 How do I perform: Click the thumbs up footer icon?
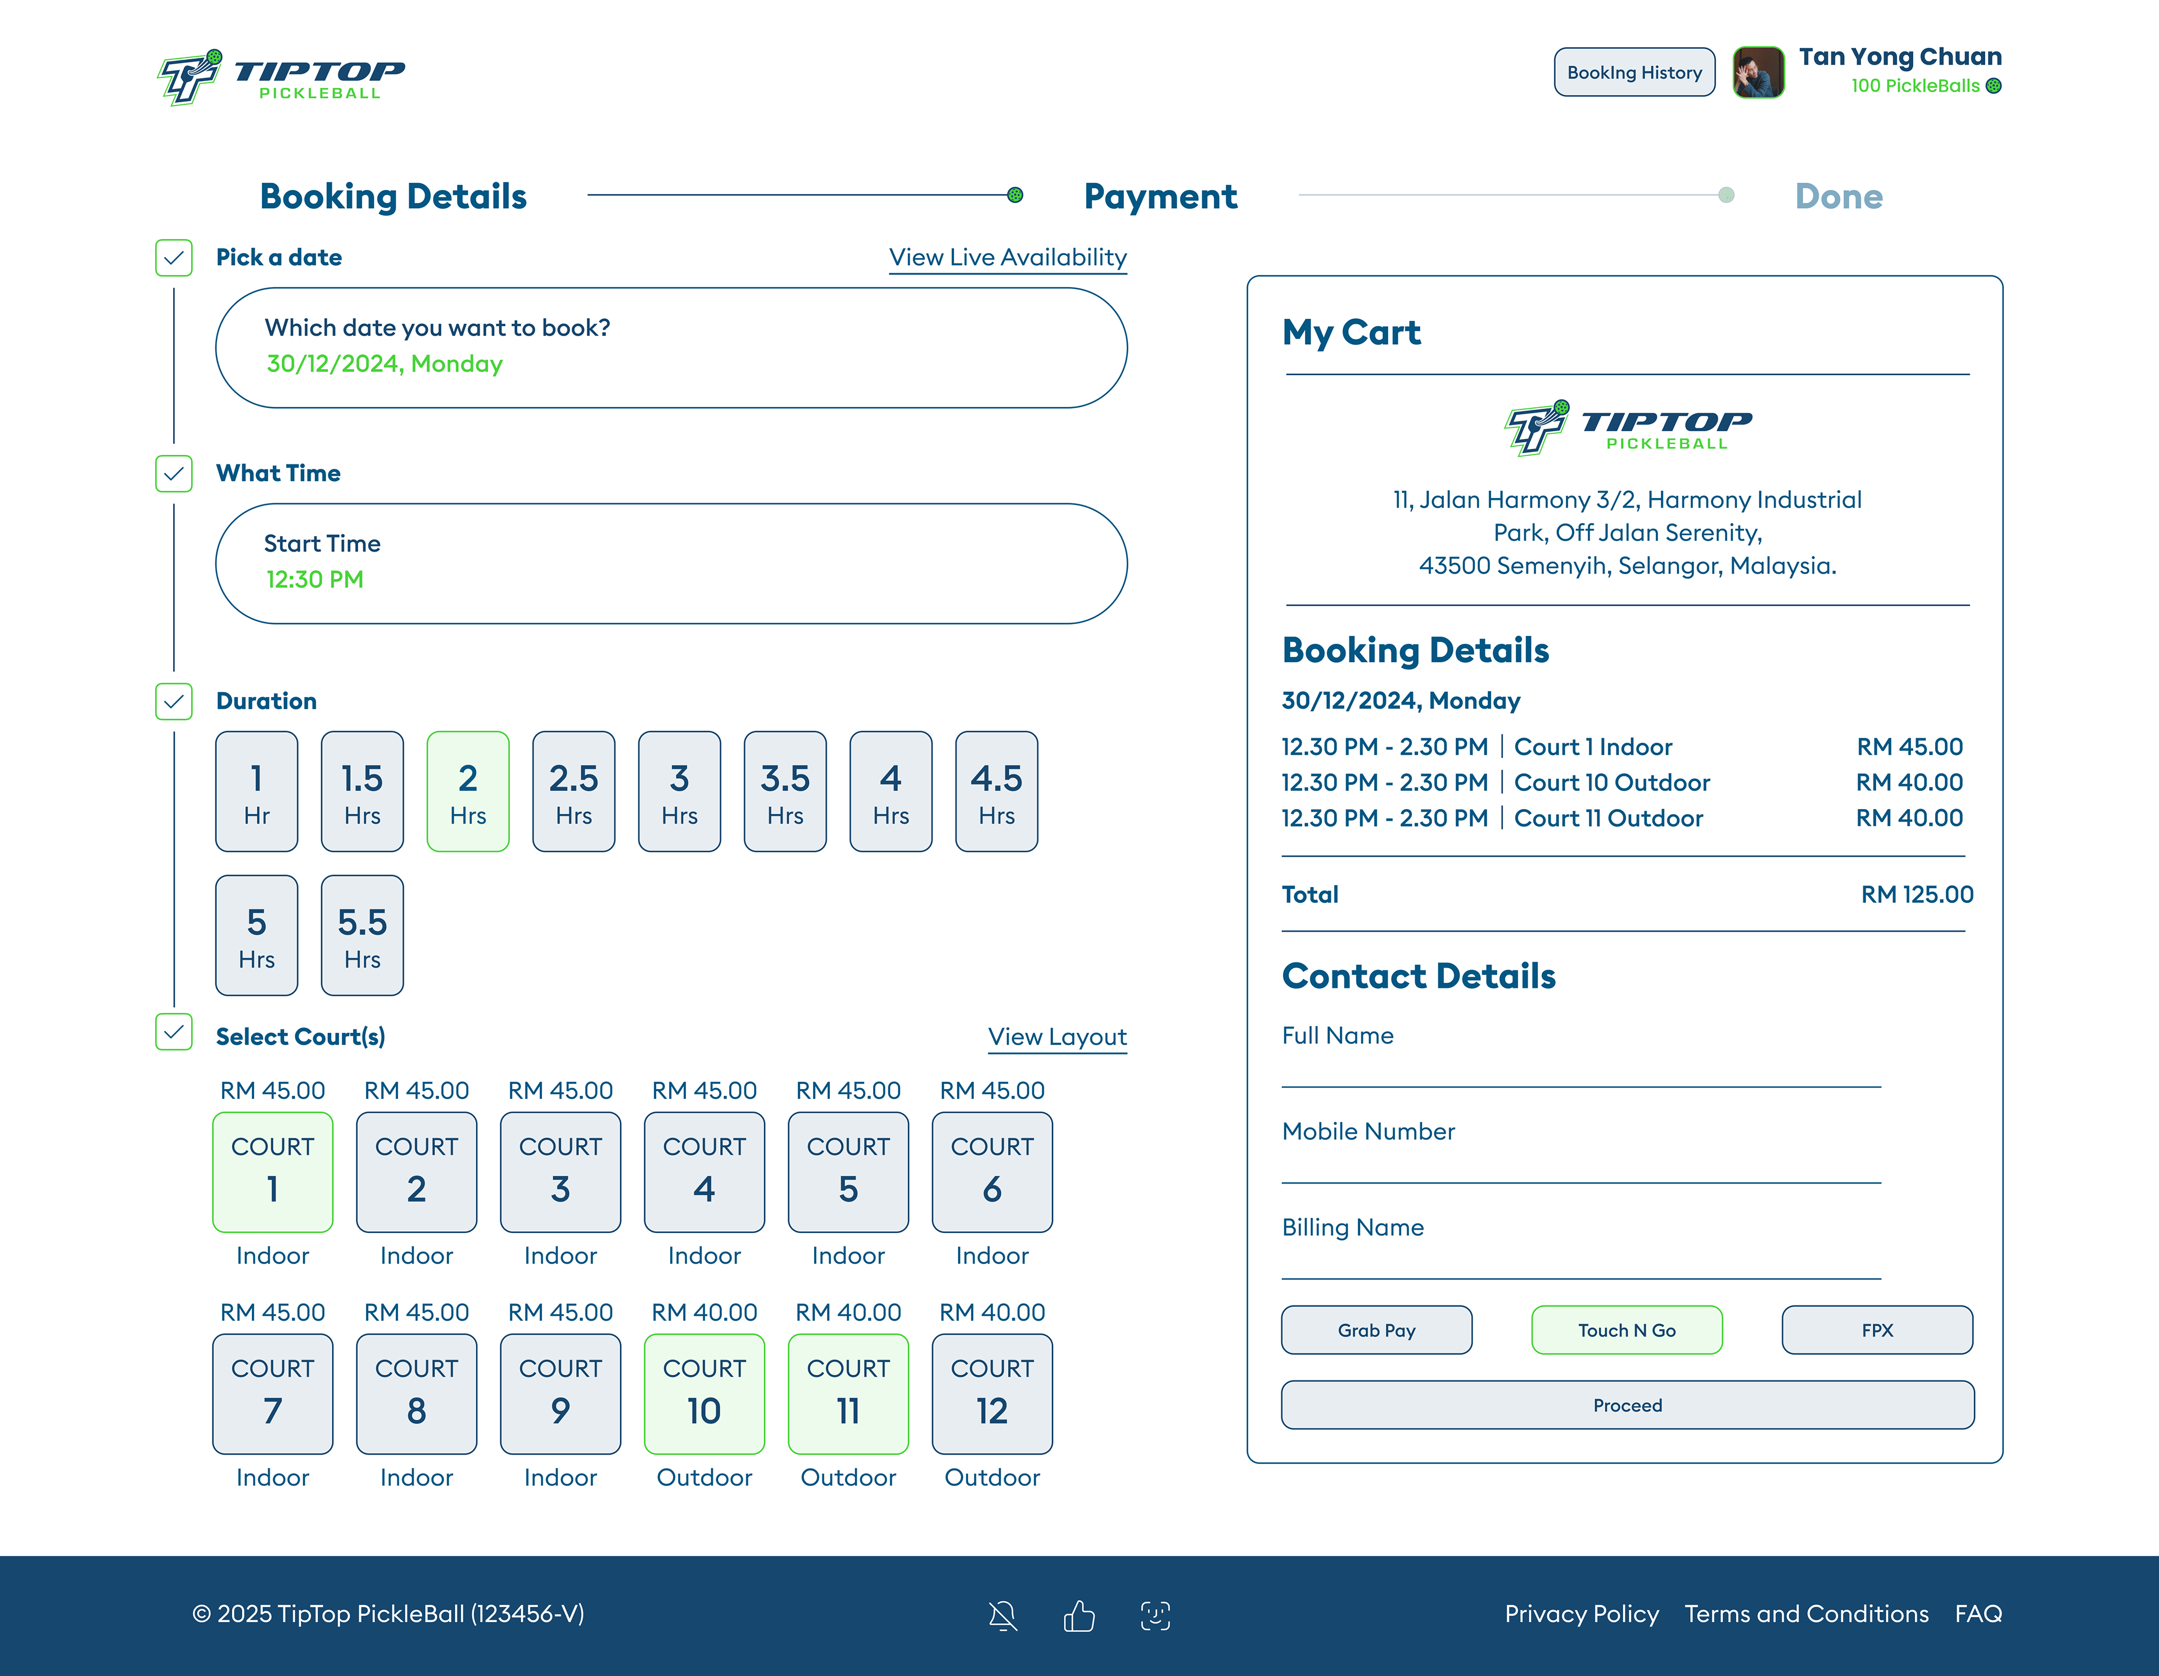point(1078,1616)
